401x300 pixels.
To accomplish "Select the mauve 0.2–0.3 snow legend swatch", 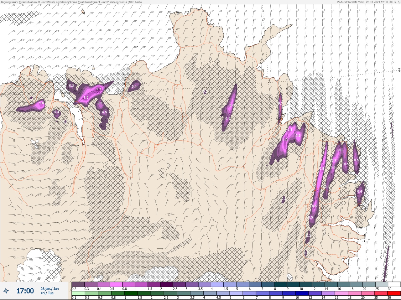I will (x=78, y=284).
